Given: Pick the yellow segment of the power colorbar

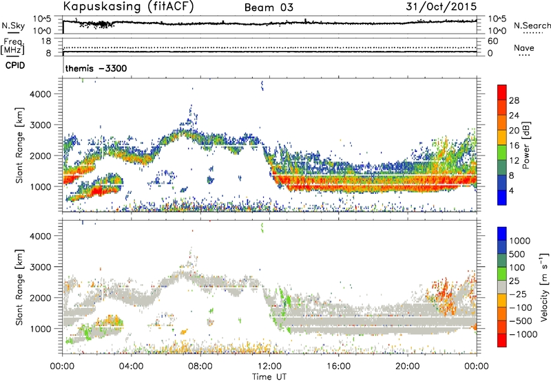Looking at the screenshot, I should tap(502, 138).
